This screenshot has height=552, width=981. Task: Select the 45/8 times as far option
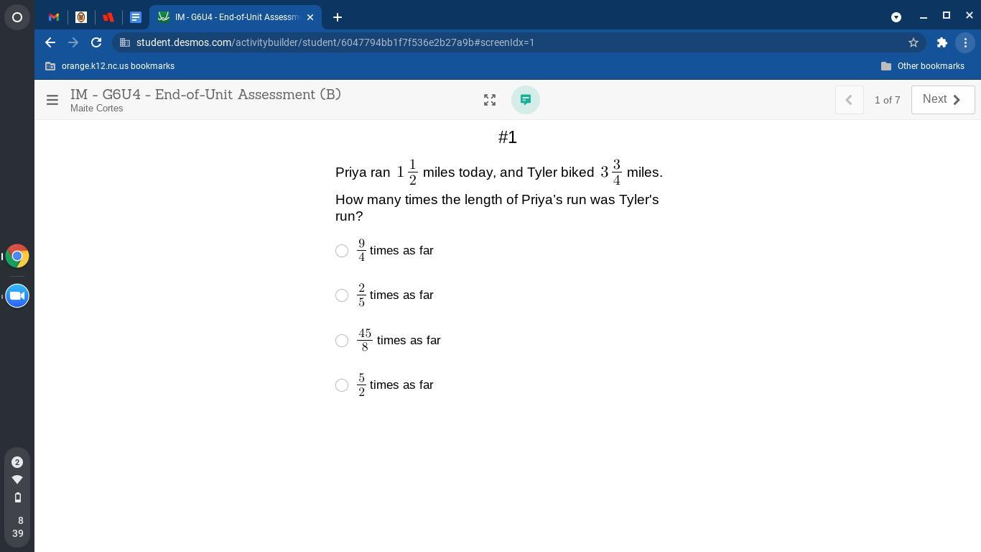(x=342, y=341)
